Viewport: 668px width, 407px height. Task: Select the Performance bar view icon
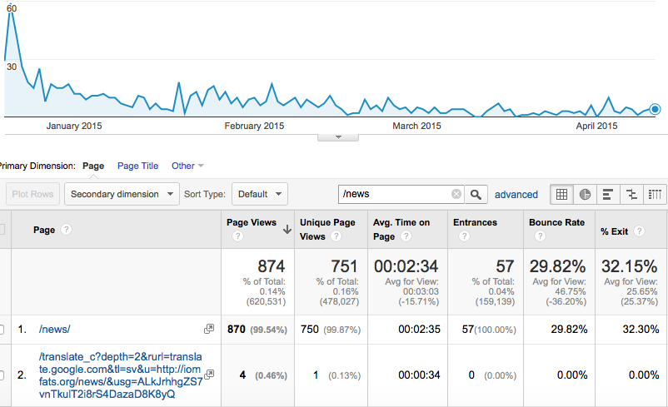tap(609, 194)
